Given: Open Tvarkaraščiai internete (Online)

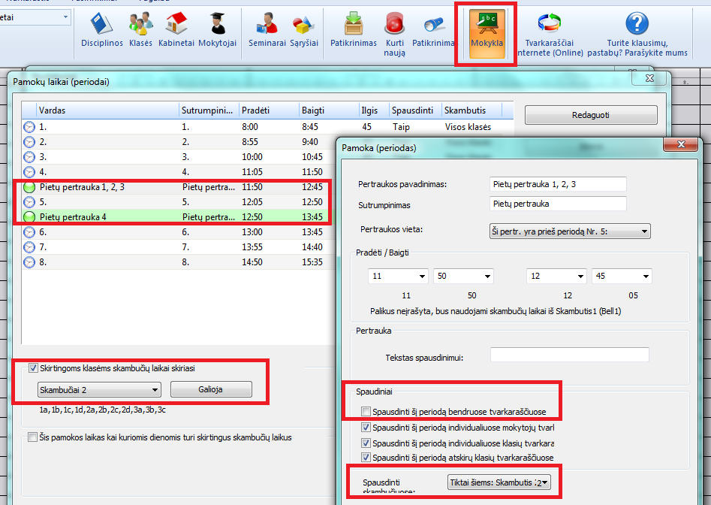Looking at the screenshot, I should click(553, 34).
